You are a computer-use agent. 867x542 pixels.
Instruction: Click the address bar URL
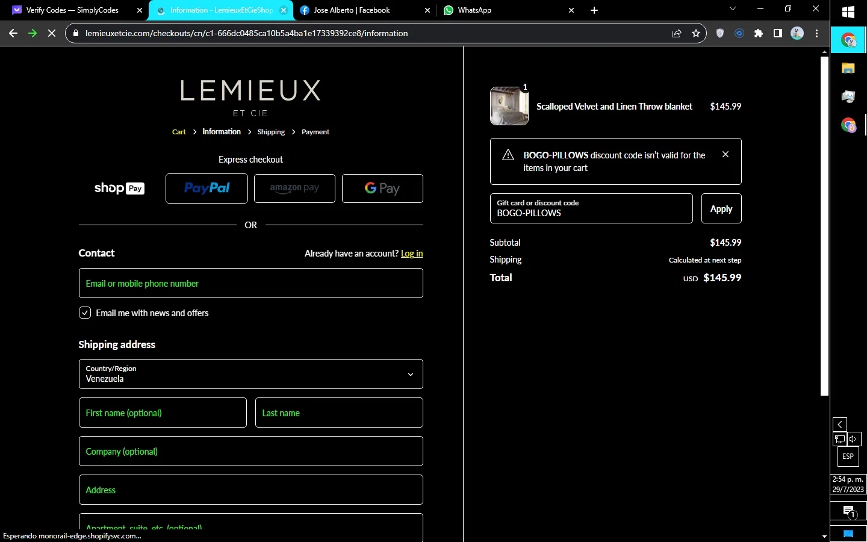point(247,33)
